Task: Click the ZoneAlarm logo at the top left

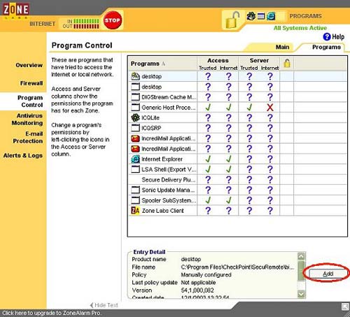Action: point(16,10)
